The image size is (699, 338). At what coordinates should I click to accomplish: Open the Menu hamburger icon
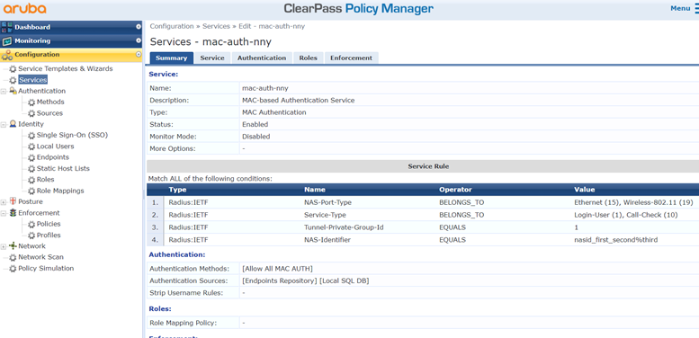696,8
